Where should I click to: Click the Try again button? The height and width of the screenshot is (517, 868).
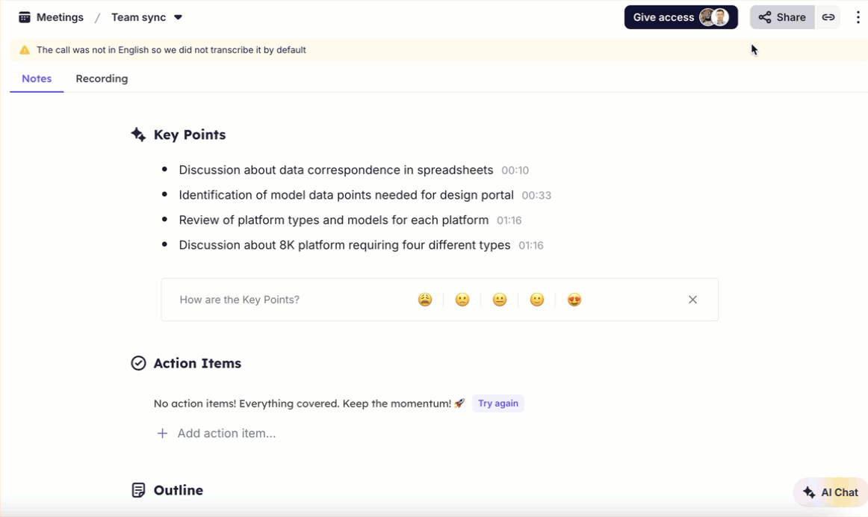(498, 403)
